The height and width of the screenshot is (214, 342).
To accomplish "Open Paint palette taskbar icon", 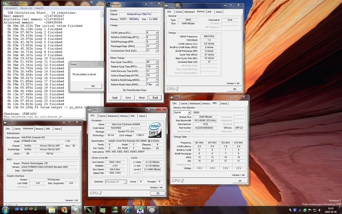I will 152,210.
